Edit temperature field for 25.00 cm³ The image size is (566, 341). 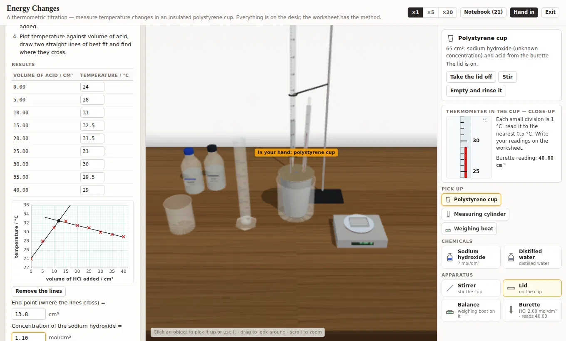(x=92, y=151)
